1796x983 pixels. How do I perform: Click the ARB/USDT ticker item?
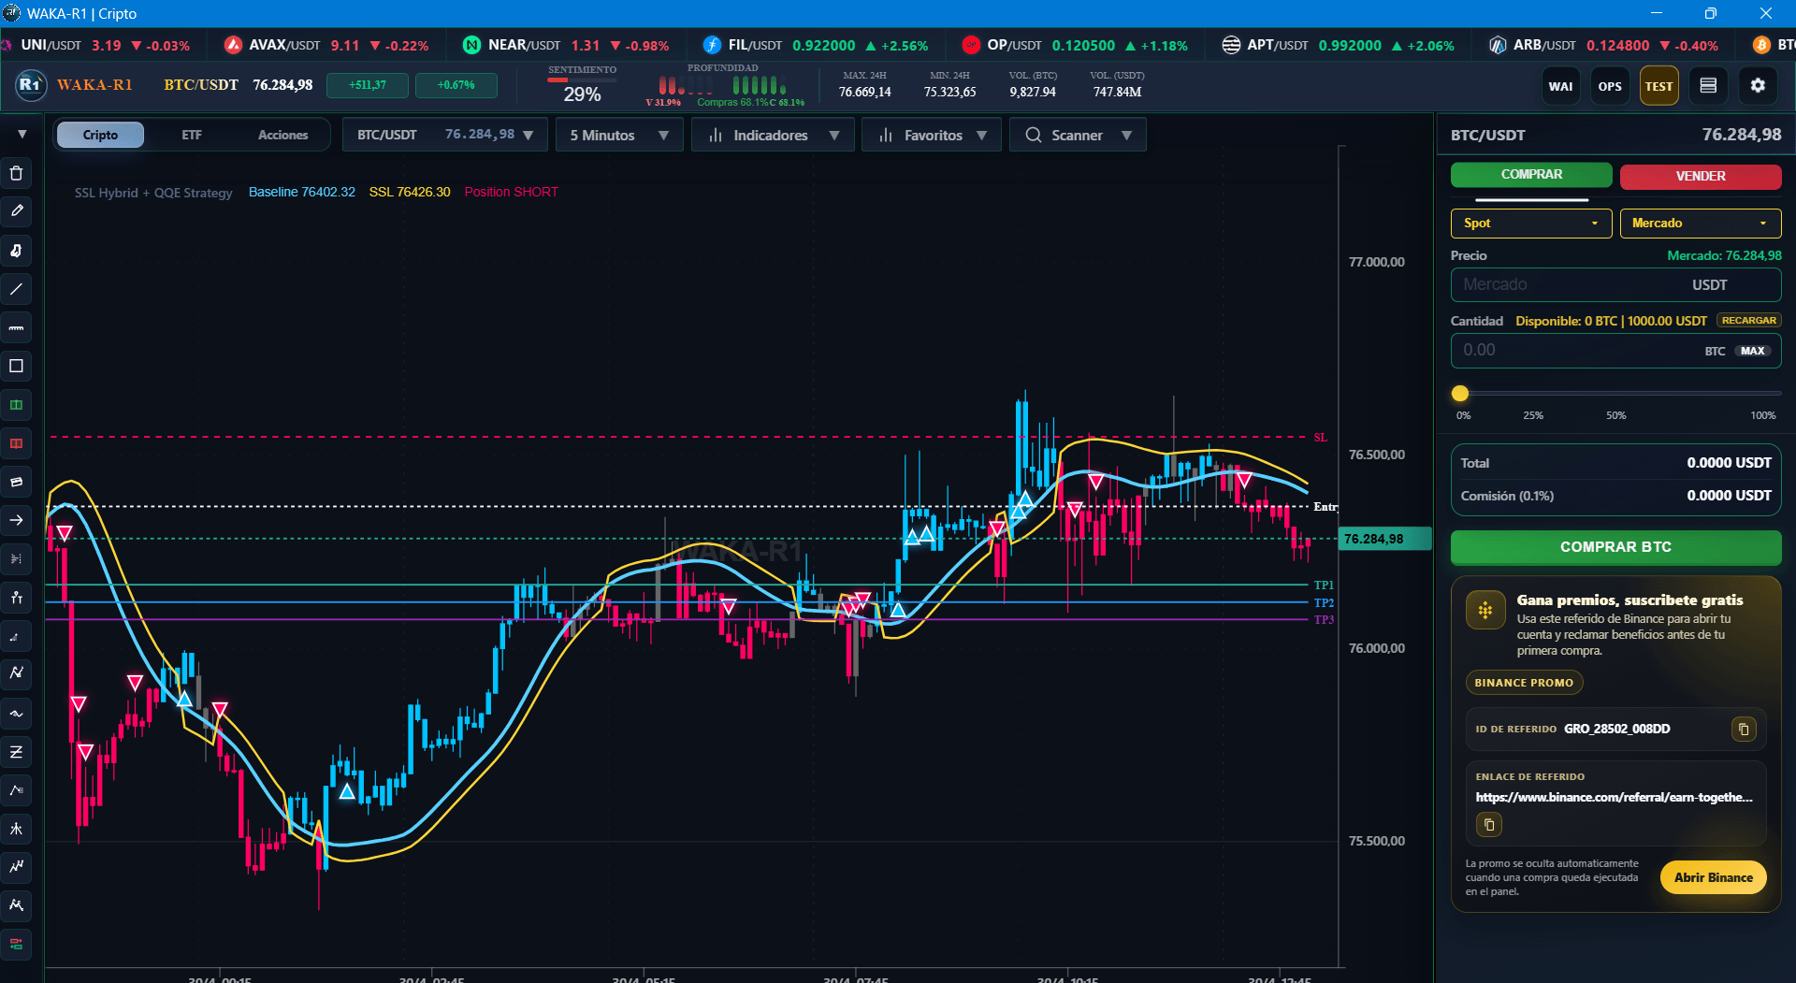point(1603,45)
